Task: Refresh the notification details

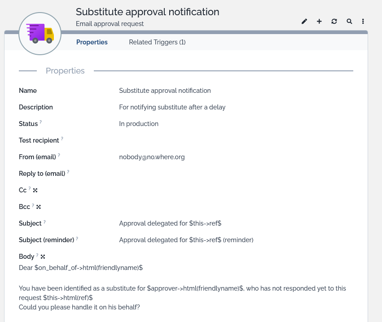Action: point(334,22)
